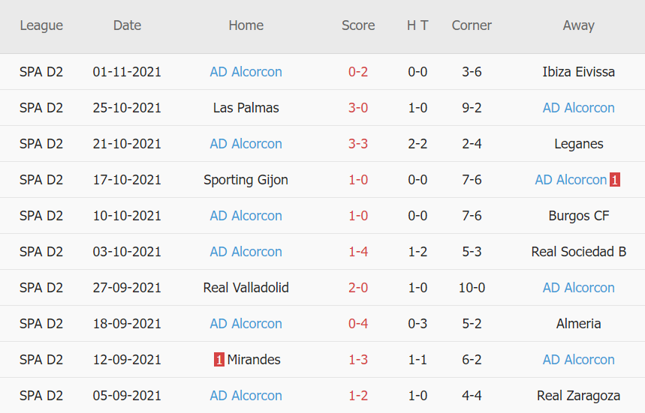
Task: Open the 3-3 score against Leganes
Action: [358, 144]
